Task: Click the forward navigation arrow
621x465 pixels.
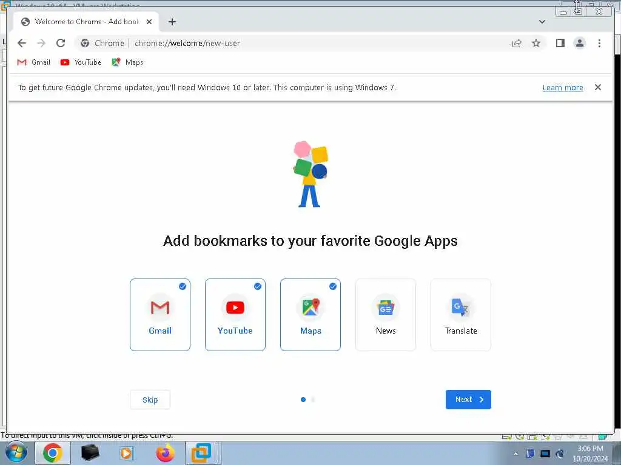Action: point(41,43)
